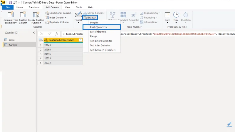Select cell with value 20165
The image size is (235, 132).
(63, 49)
